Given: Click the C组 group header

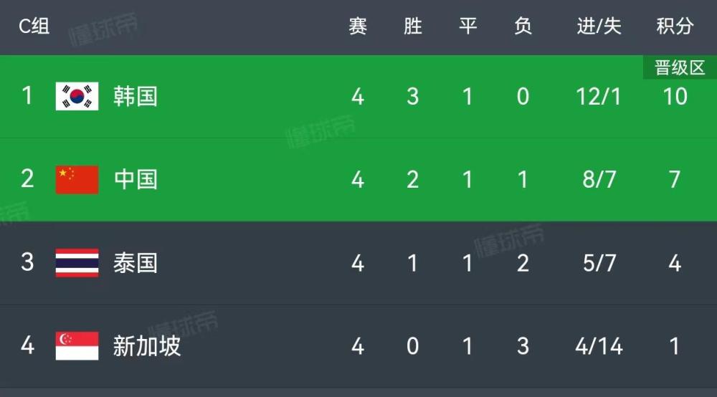Looking at the screenshot, I should pos(34,26).
